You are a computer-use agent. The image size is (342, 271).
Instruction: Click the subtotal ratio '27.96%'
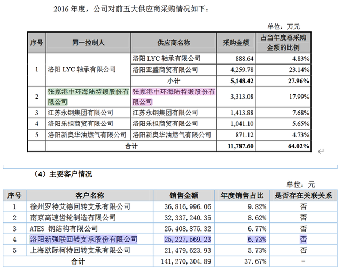pyautogui.click(x=298, y=81)
